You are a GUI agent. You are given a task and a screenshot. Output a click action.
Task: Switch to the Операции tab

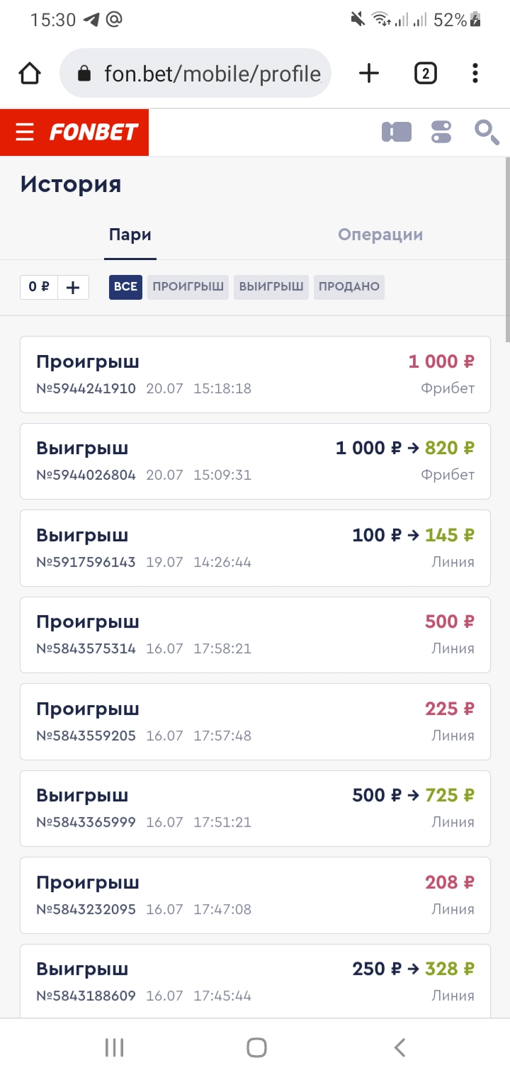pyautogui.click(x=380, y=235)
